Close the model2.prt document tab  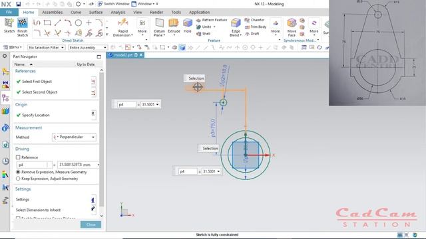point(141,55)
